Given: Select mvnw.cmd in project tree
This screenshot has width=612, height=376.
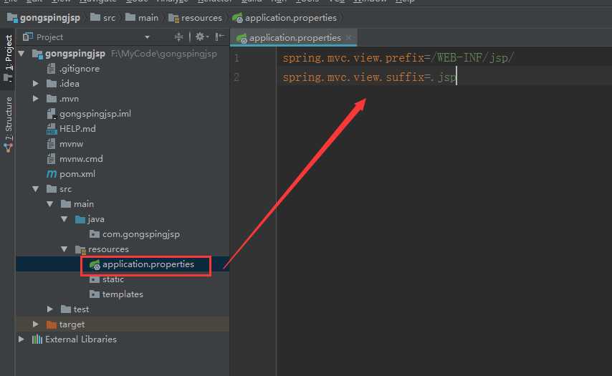Looking at the screenshot, I should 81,159.
